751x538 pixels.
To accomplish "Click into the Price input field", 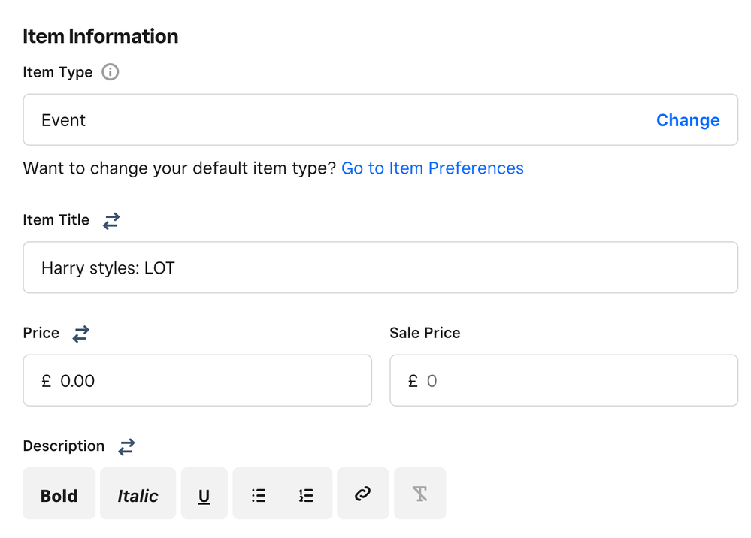I will pyautogui.click(x=210, y=381).
